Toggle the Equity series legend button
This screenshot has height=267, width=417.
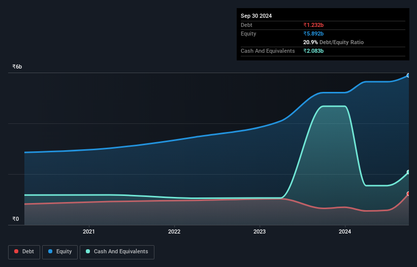coord(60,252)
